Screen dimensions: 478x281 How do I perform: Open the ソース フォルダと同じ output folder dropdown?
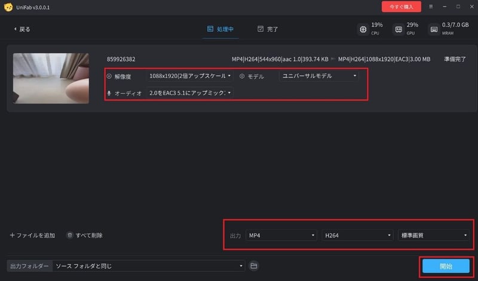tap(149, 266)
